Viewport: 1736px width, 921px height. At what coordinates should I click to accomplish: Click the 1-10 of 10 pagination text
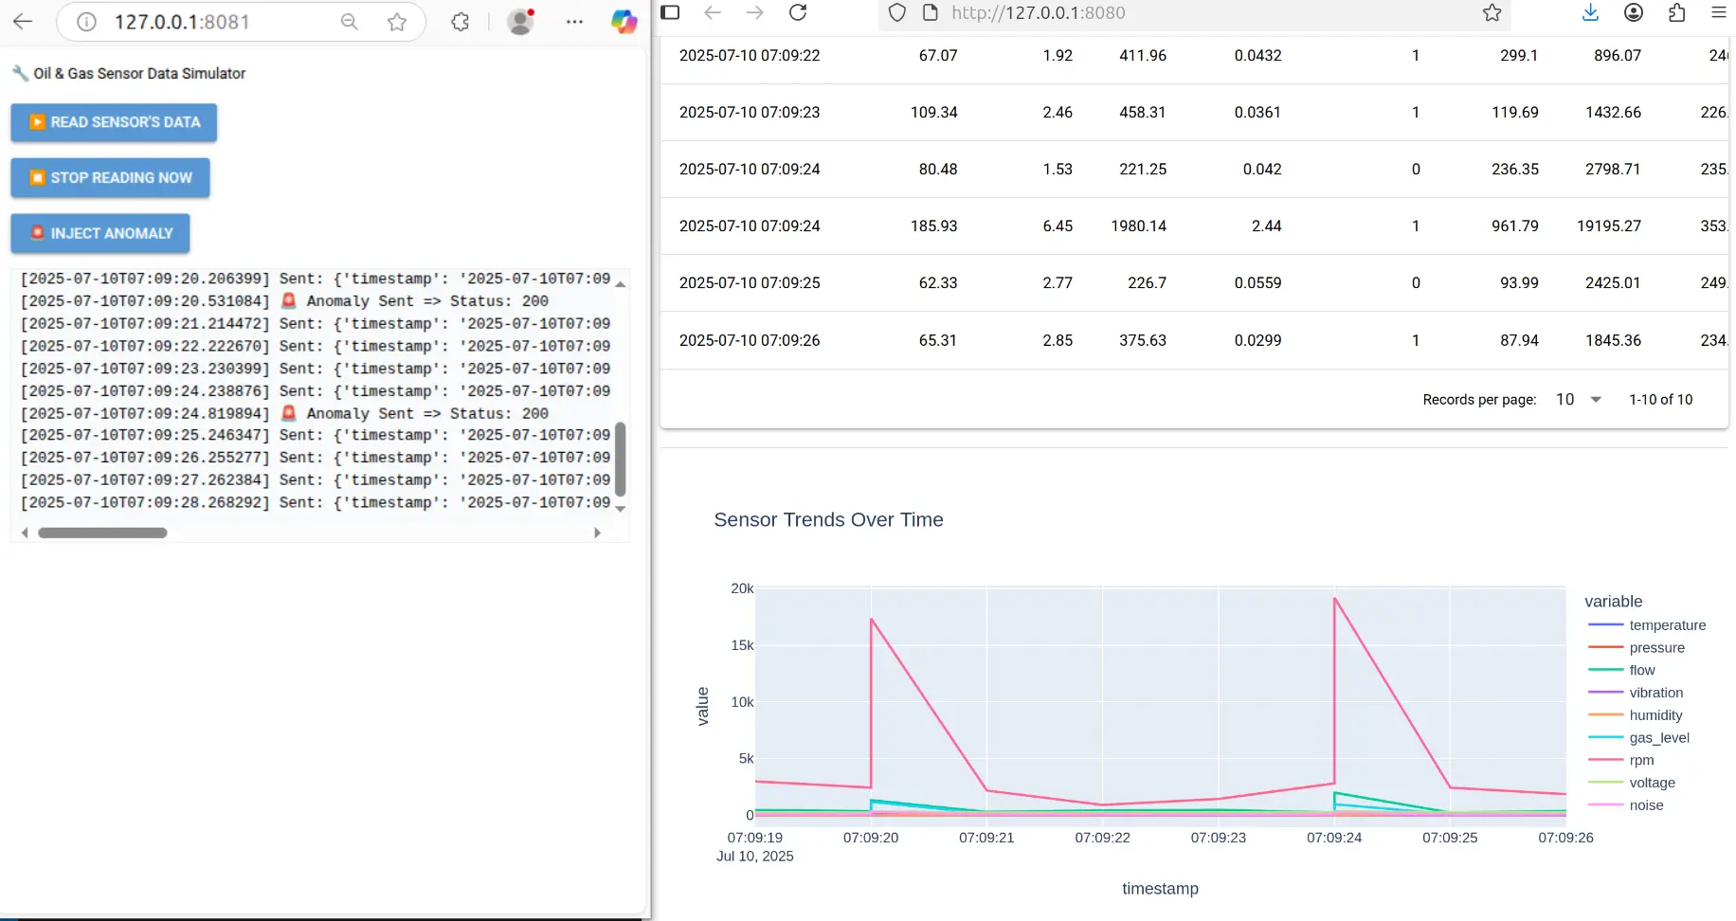(x=1660, y=400)
